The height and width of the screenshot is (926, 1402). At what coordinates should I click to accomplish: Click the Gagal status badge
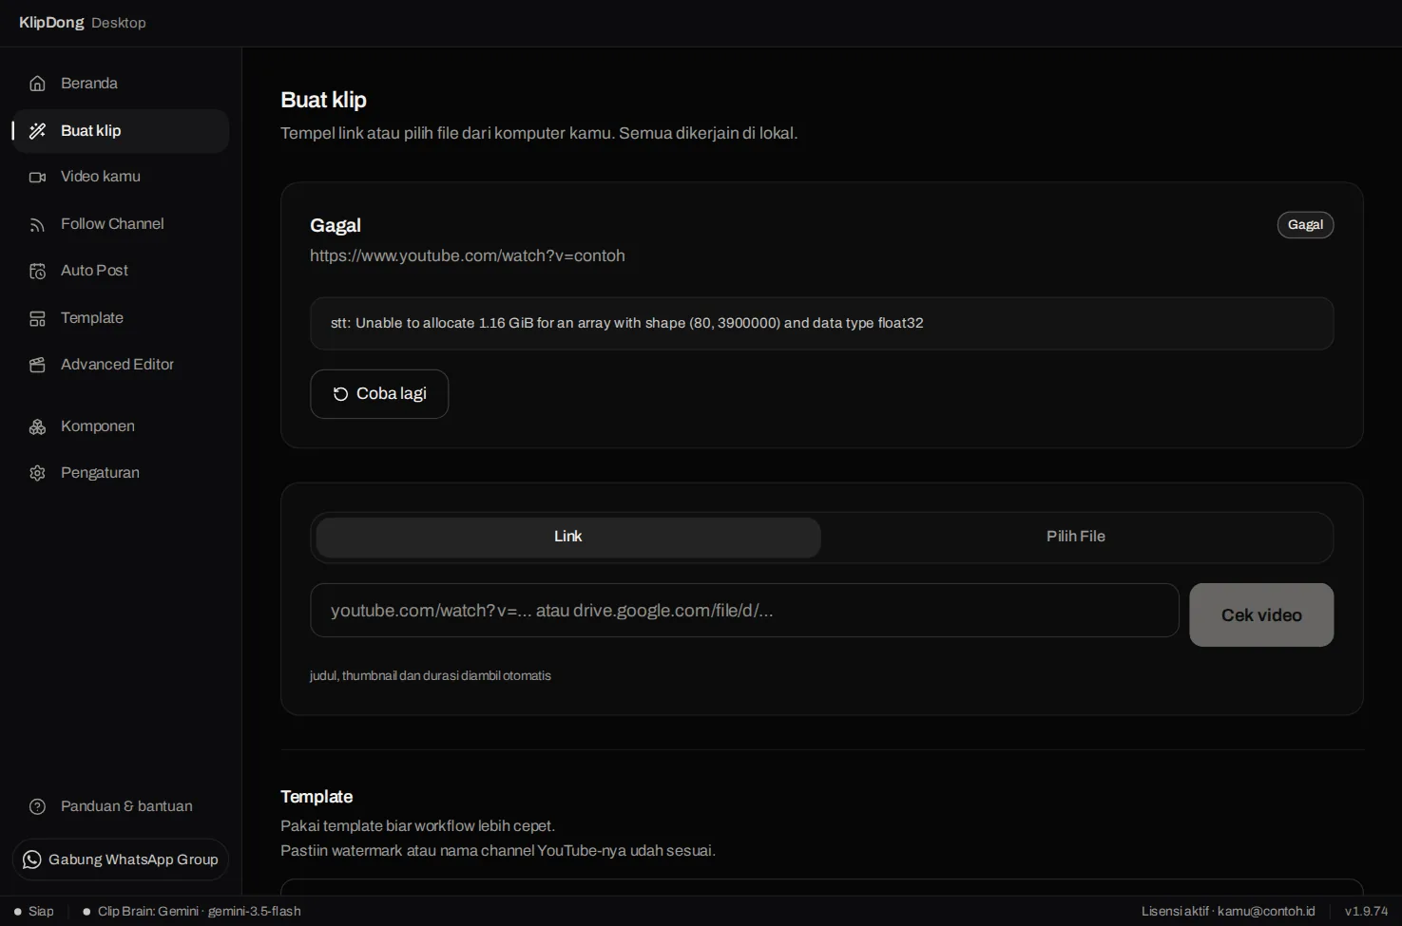1305,225
